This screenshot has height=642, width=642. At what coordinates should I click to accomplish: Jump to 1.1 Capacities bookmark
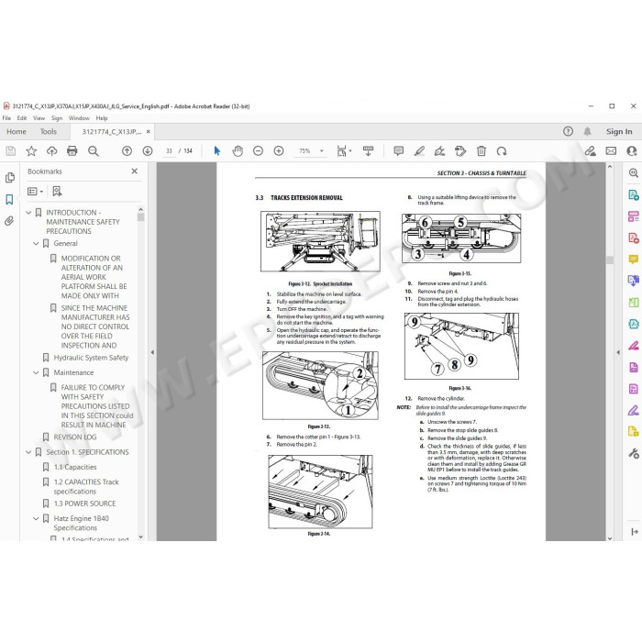pos(75,467)
